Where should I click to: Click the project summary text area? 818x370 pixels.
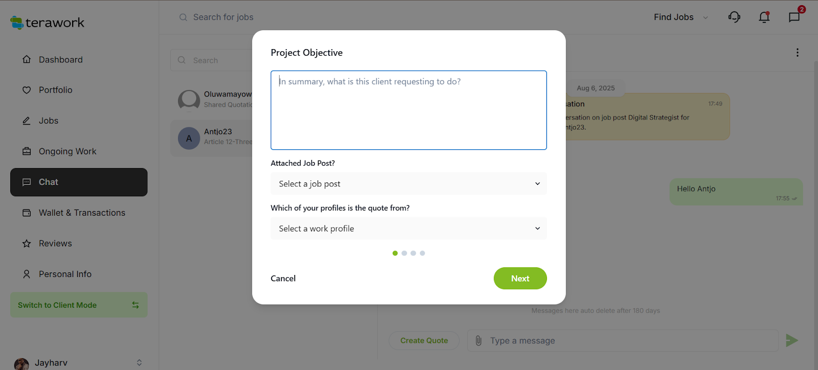pos(408,110)
